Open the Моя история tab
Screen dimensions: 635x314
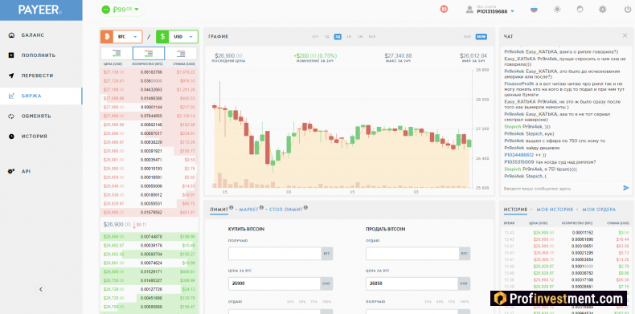coord(555,209)
